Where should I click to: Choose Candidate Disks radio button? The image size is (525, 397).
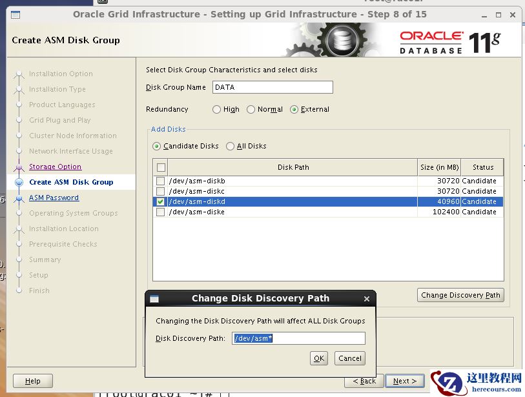[x=156, y=147]
